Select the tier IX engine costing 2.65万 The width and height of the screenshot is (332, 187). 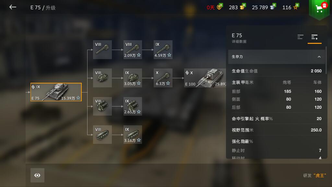coord(133,106)
